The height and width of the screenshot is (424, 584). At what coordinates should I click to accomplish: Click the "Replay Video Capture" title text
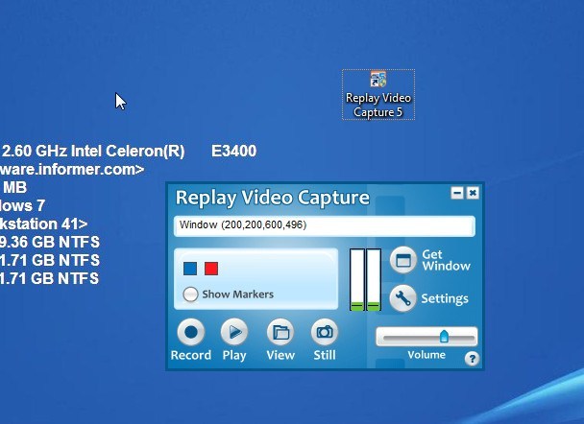[x=272, y=198]
